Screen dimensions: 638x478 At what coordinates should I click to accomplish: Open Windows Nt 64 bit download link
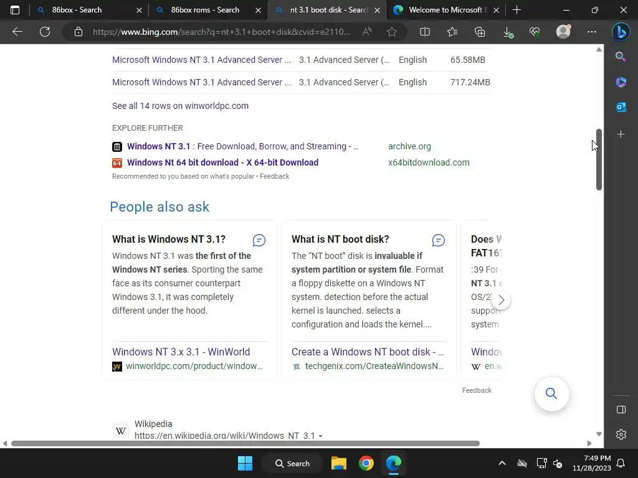(222, 162)
